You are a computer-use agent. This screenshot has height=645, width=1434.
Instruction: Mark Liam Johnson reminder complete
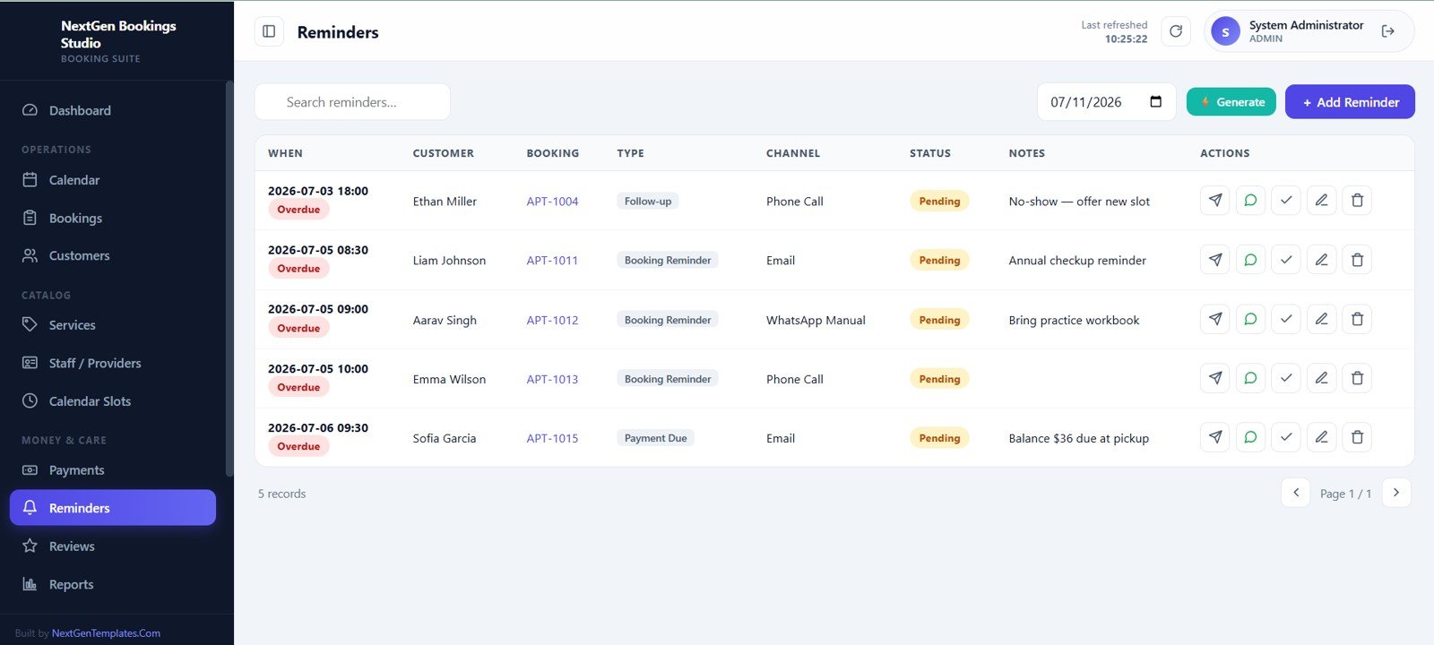click(1286, 260)
